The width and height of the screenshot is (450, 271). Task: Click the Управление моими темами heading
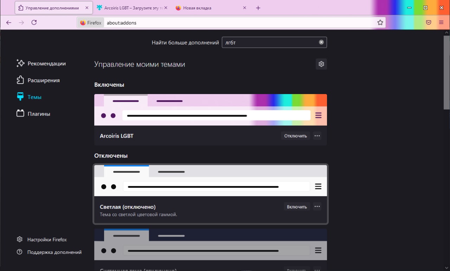140,64
